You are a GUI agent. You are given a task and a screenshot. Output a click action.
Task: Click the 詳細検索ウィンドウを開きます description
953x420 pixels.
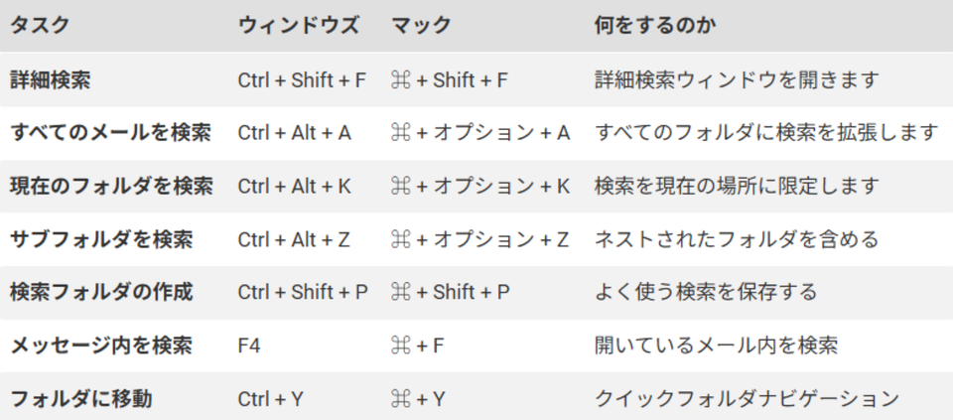click(x=738, y=79)
